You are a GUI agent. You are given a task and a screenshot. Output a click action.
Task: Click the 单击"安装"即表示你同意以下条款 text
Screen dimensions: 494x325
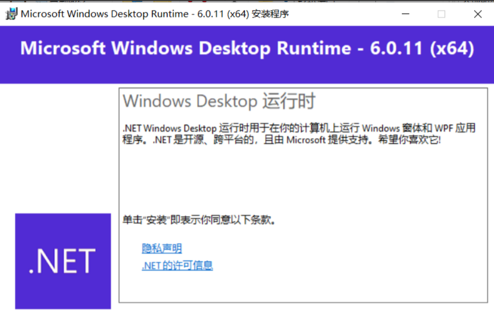[x=199, y=220]
